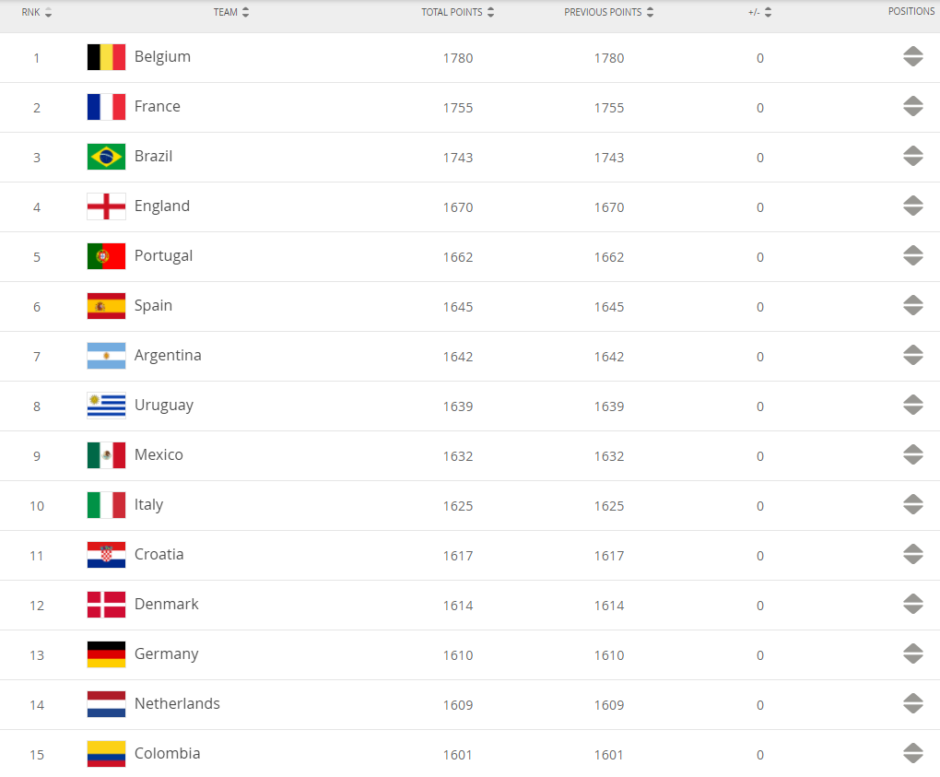The height and width of the screenshot is (777, 940).
Task: Sort by +/- change column
Action: (760, 13)
